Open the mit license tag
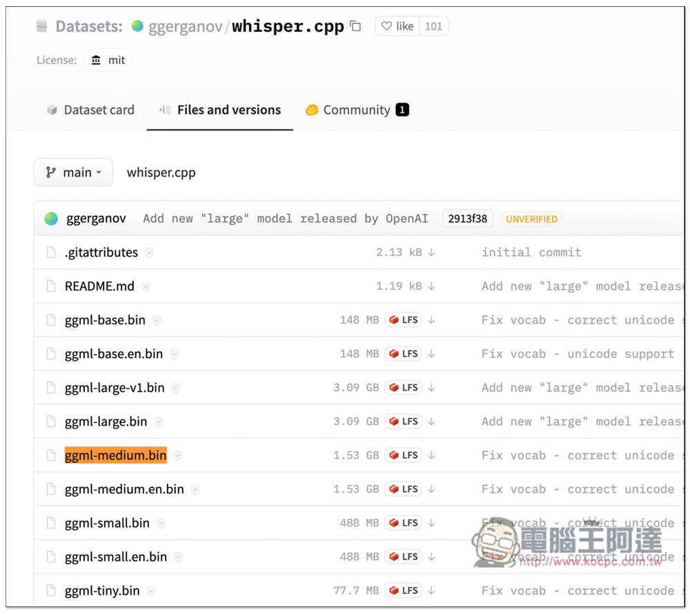This screenshot has height=614, width=690. click(x=108, y=60)
